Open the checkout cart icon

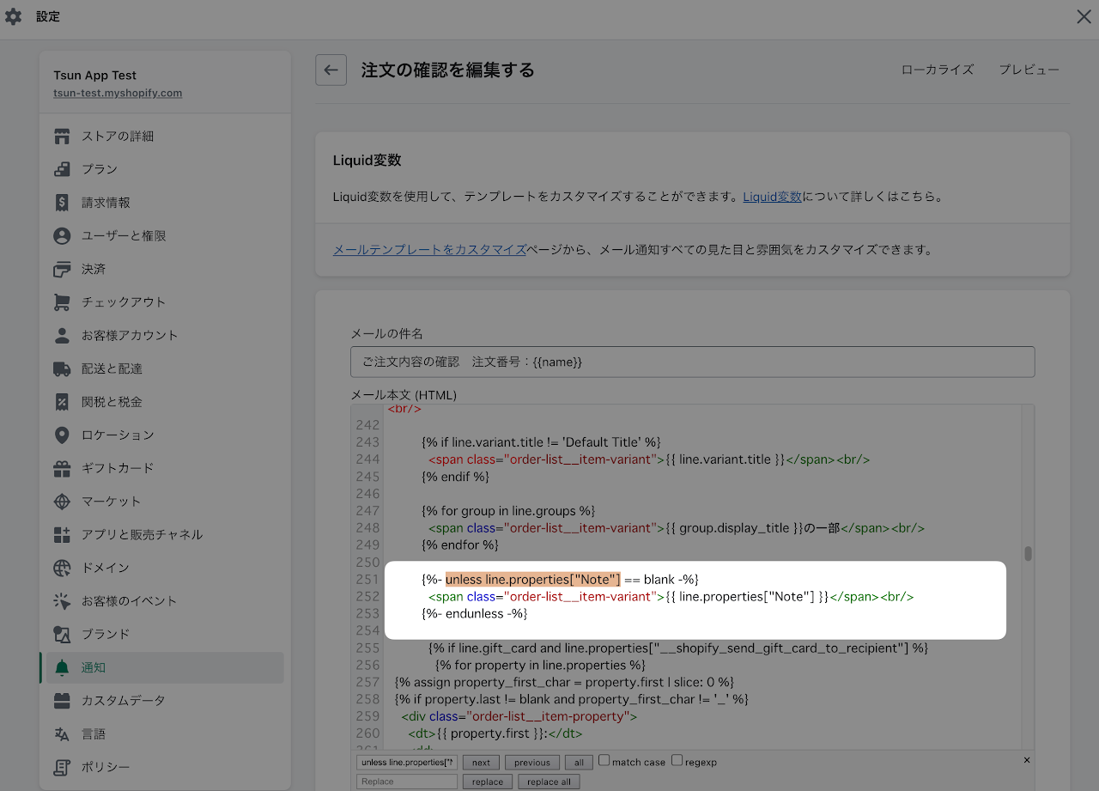[62, 302]
